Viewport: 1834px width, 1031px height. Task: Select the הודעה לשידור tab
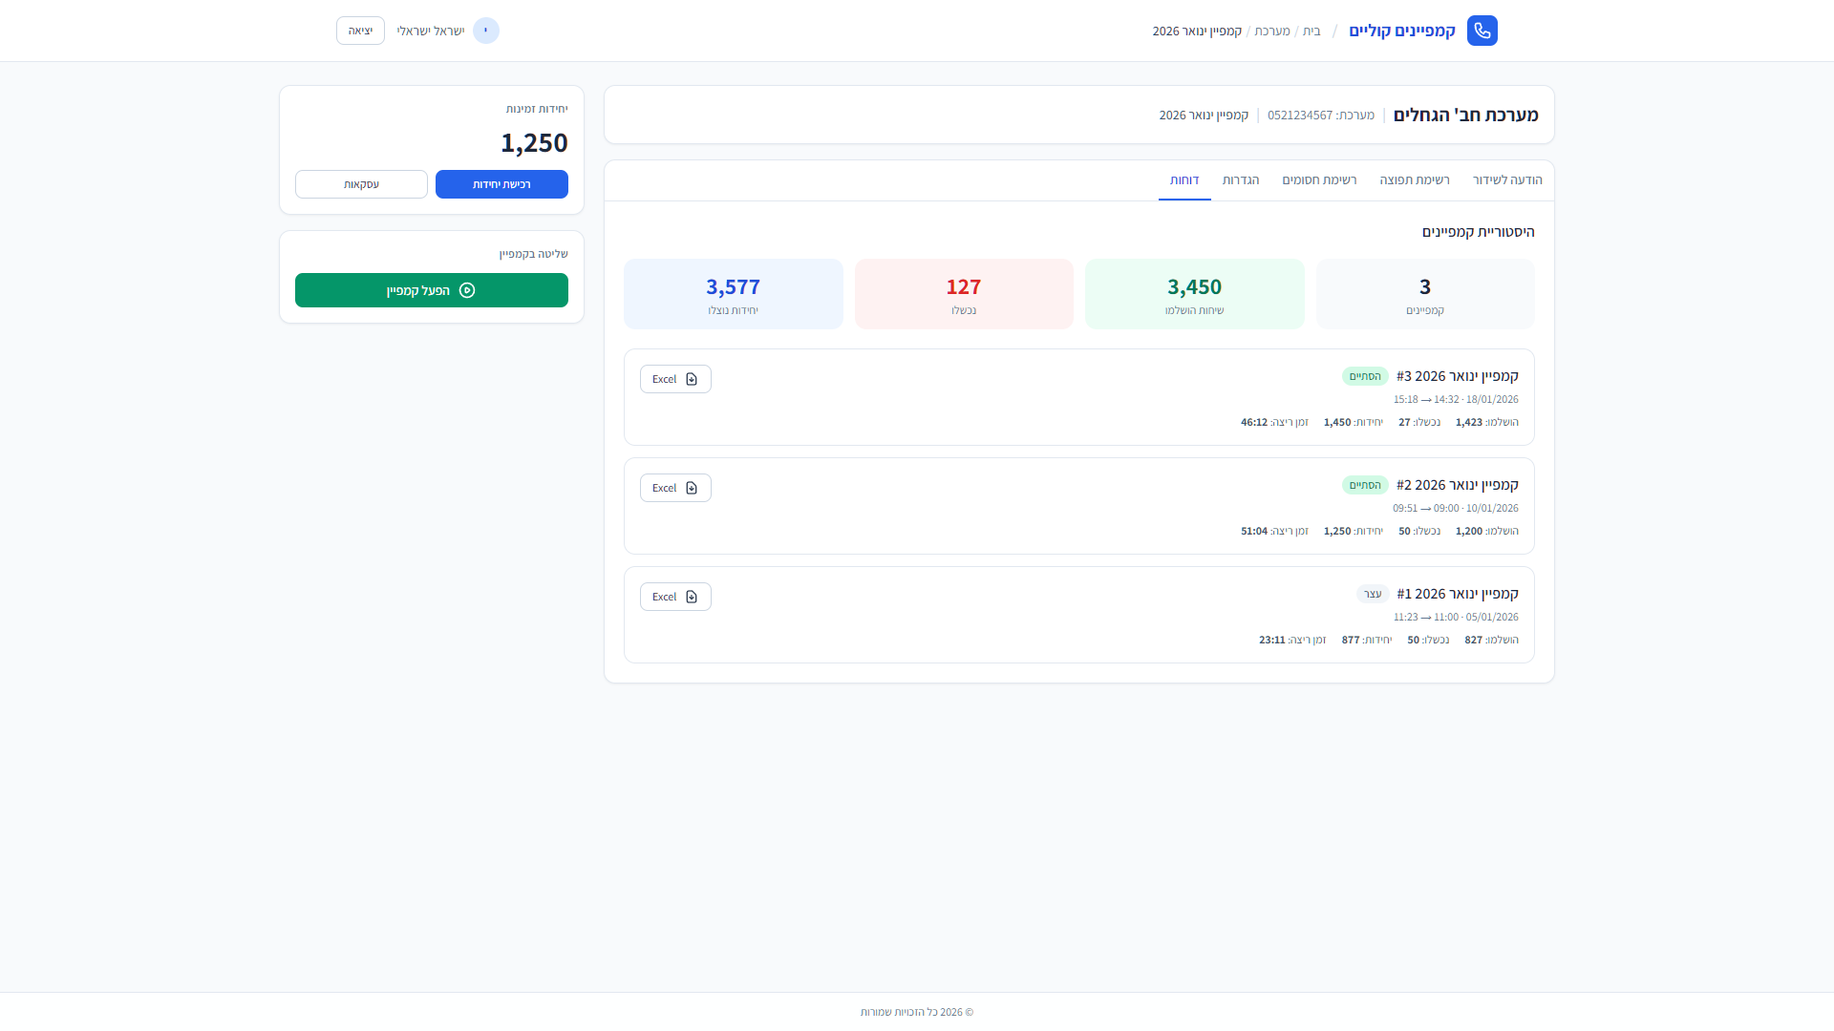point(1507,180)
